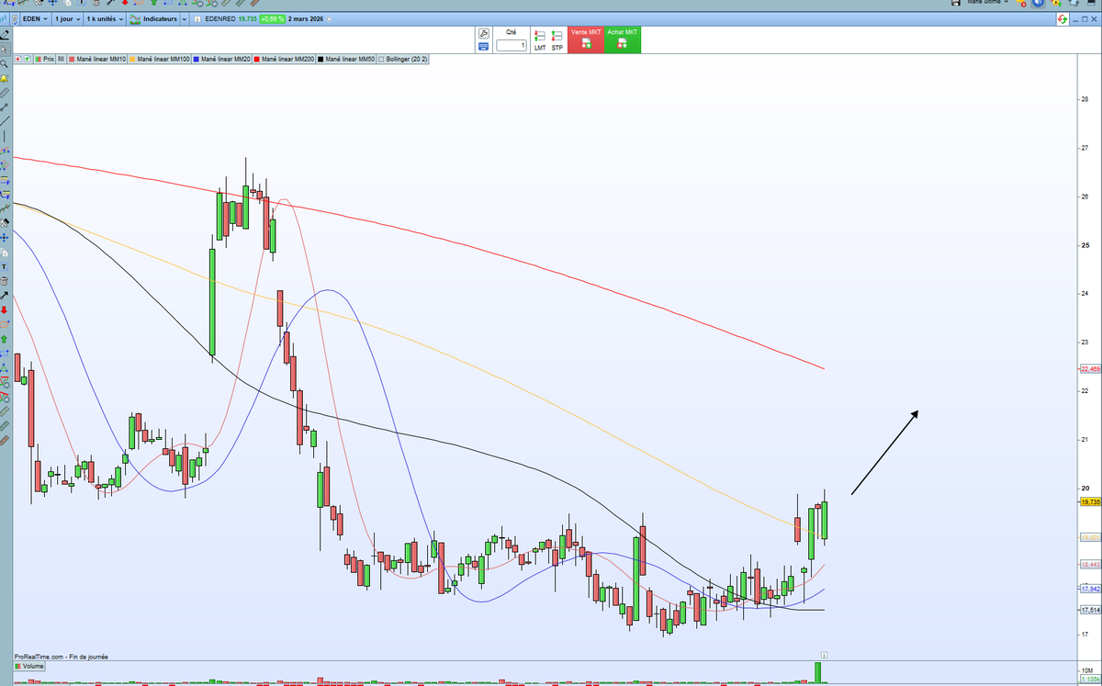Screen dimensions: 1102x686
Task: Select the ellipse drawing tool
Action: tap(6, 324)
